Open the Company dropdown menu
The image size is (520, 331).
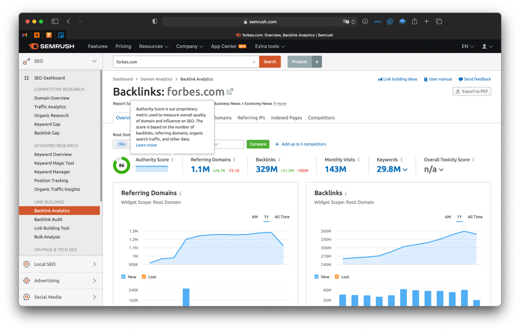(x=190, y=46)
